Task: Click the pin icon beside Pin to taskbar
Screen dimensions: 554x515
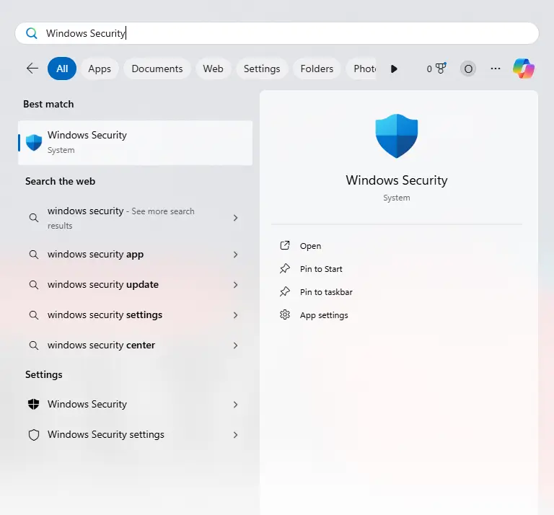Action: coord(285,292)
